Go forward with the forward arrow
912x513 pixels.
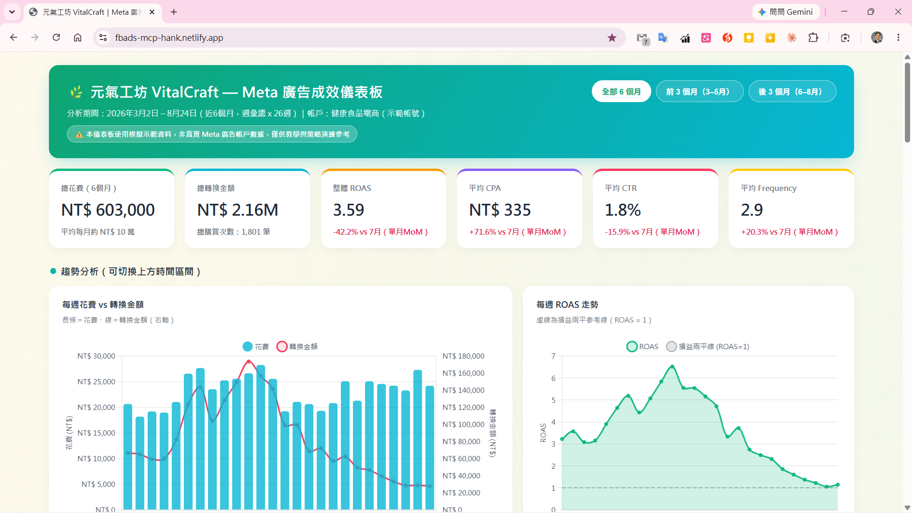pyautogui.click(x=35, y=38)
